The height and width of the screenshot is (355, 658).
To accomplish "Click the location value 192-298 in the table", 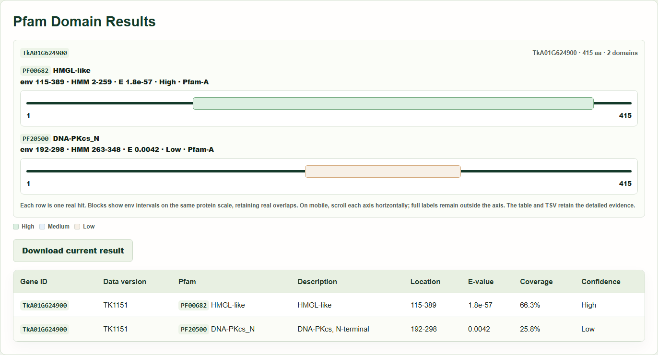I will (423, 329).
